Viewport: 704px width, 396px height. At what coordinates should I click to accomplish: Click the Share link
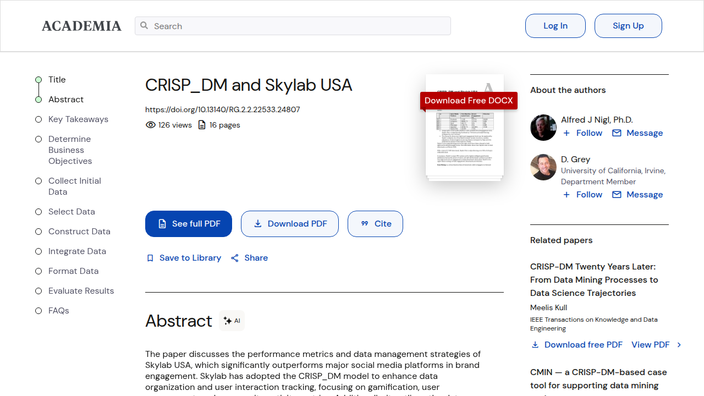tap(249, 258)
